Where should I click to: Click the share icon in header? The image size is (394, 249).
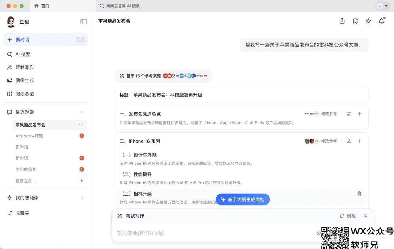click(x=342, y=21)
